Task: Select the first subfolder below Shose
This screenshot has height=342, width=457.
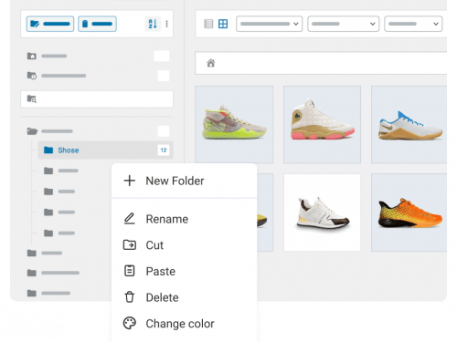Action: [x=61, y=171]
